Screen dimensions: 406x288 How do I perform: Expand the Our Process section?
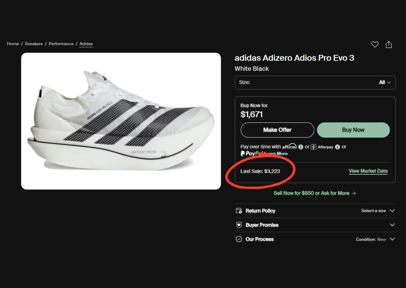392,239
